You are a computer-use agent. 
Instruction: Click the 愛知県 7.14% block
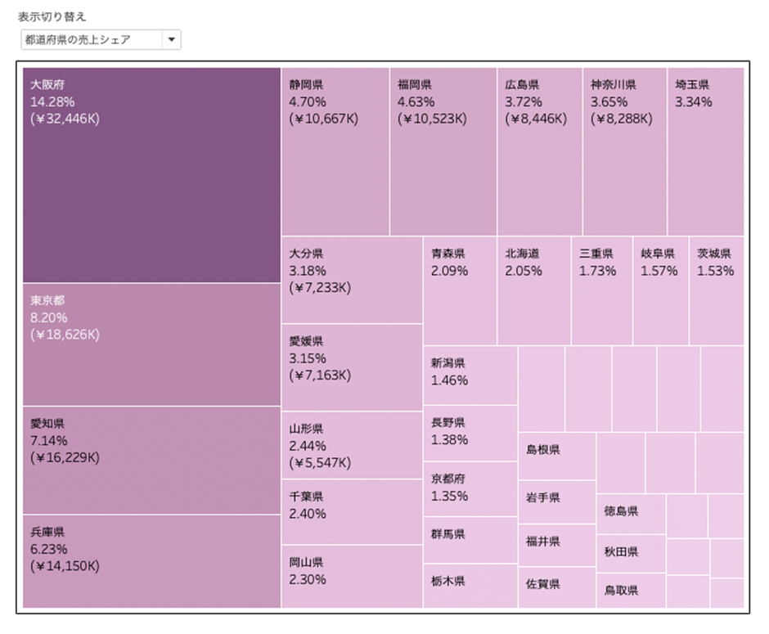click(151, 461)
